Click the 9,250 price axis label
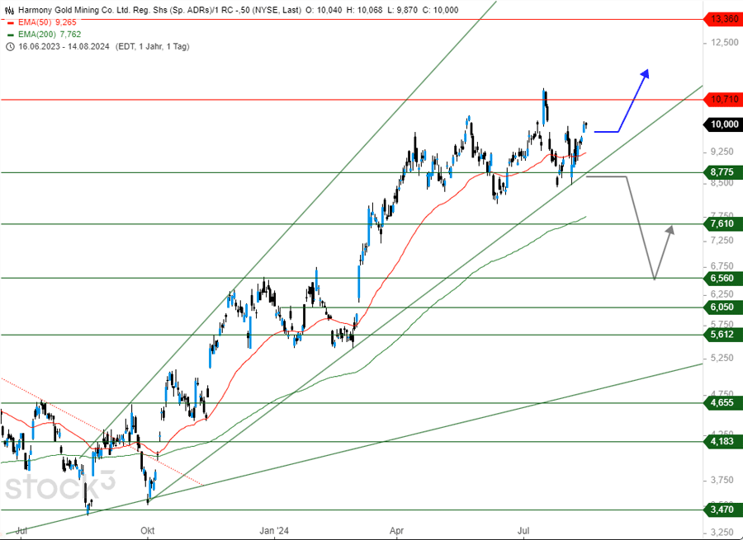743x540 pixels. point(724,152)
